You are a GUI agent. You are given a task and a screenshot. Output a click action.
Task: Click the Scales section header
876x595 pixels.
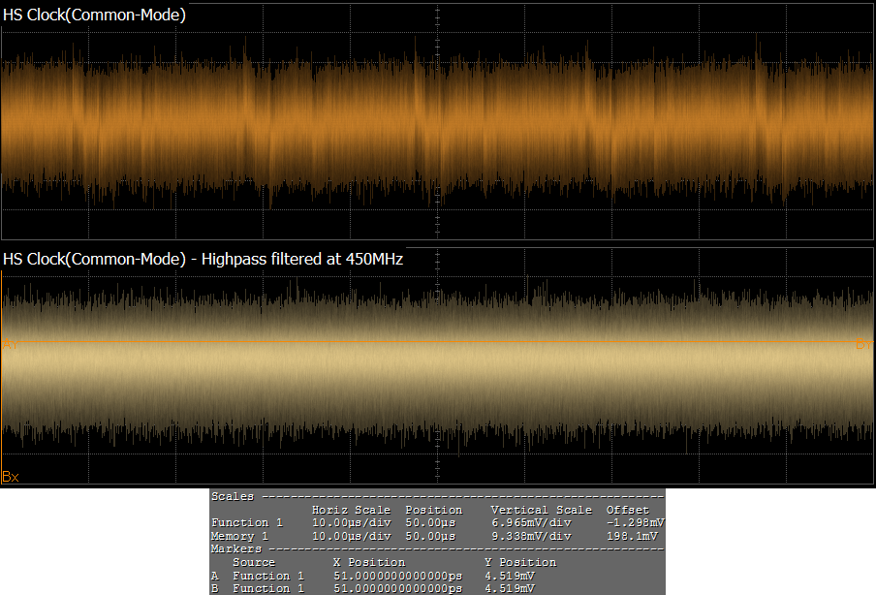[235, 496]
